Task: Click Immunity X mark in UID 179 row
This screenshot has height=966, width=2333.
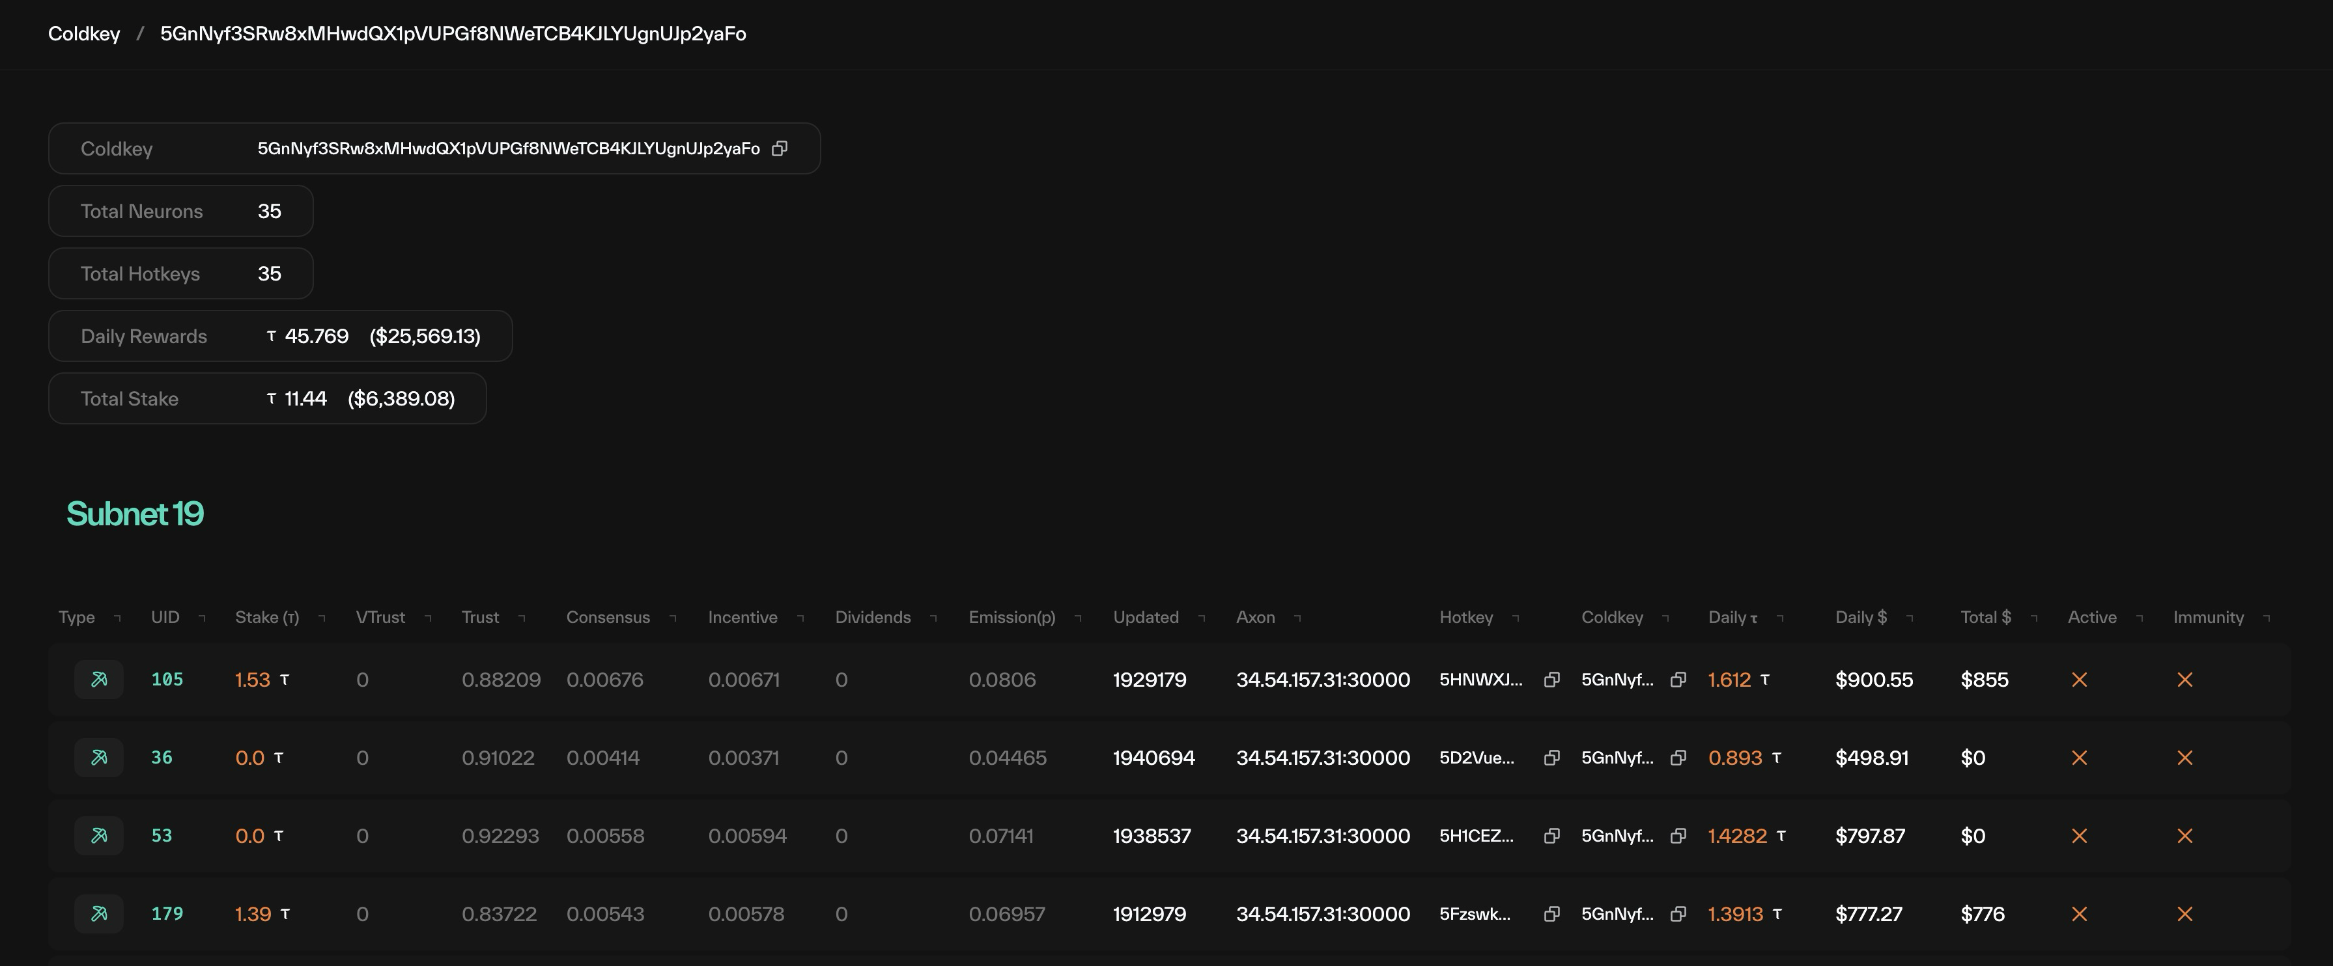Action: tap(2185, 915)
